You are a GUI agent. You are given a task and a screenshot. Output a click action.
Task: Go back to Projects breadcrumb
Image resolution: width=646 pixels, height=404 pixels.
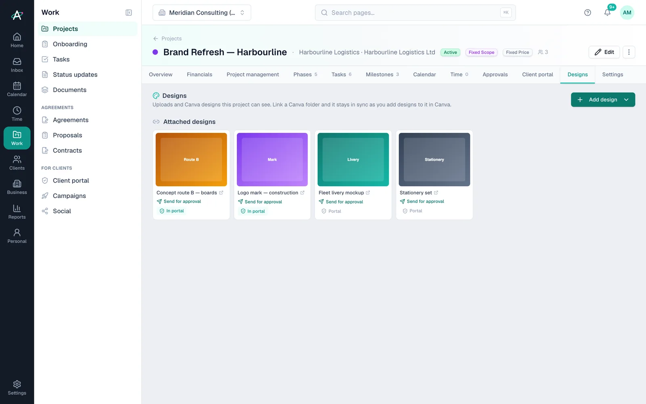coord(168,39)
